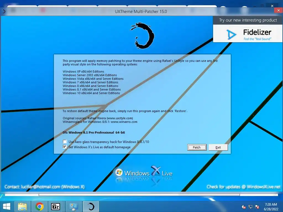Click the 'Windows 8.1 x86/x64 and Server Editions' line

pos(92,89)
